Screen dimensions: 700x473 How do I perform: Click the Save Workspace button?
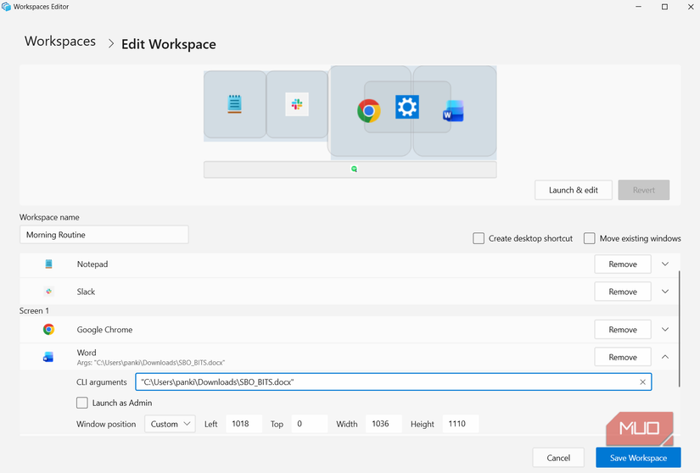click(x=638, y=458)
